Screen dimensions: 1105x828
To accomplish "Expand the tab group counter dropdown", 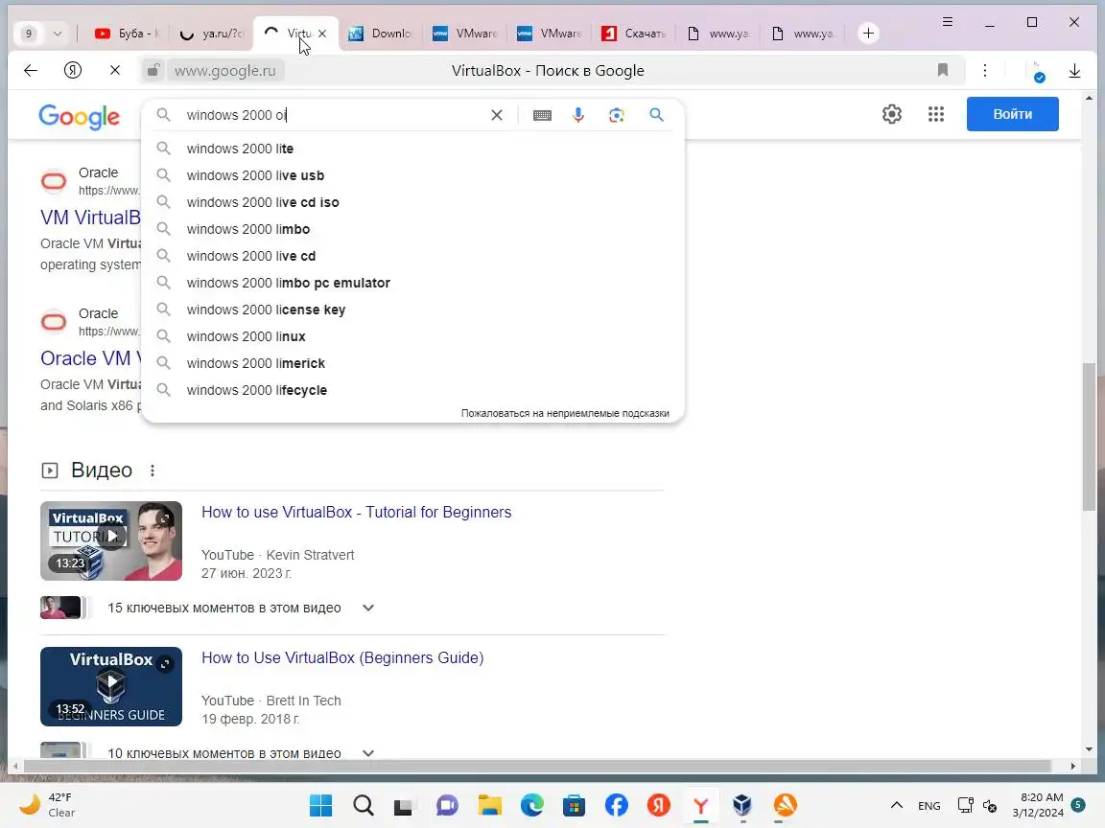I will (58, 34).
